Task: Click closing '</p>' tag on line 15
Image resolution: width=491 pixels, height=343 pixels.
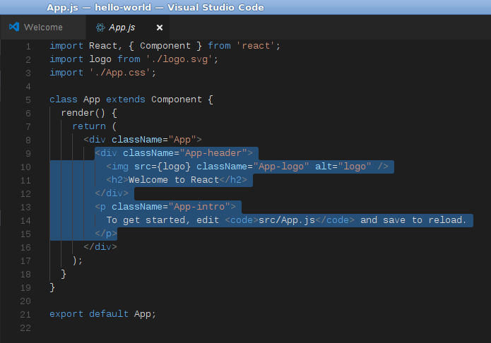Action: [x=106, y=234]
